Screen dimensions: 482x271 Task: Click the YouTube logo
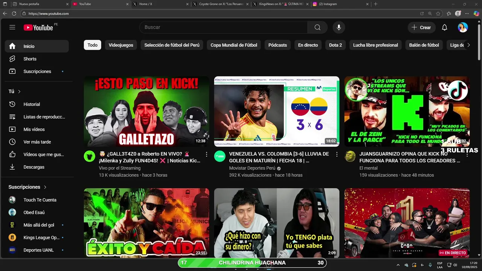point(38,27)
